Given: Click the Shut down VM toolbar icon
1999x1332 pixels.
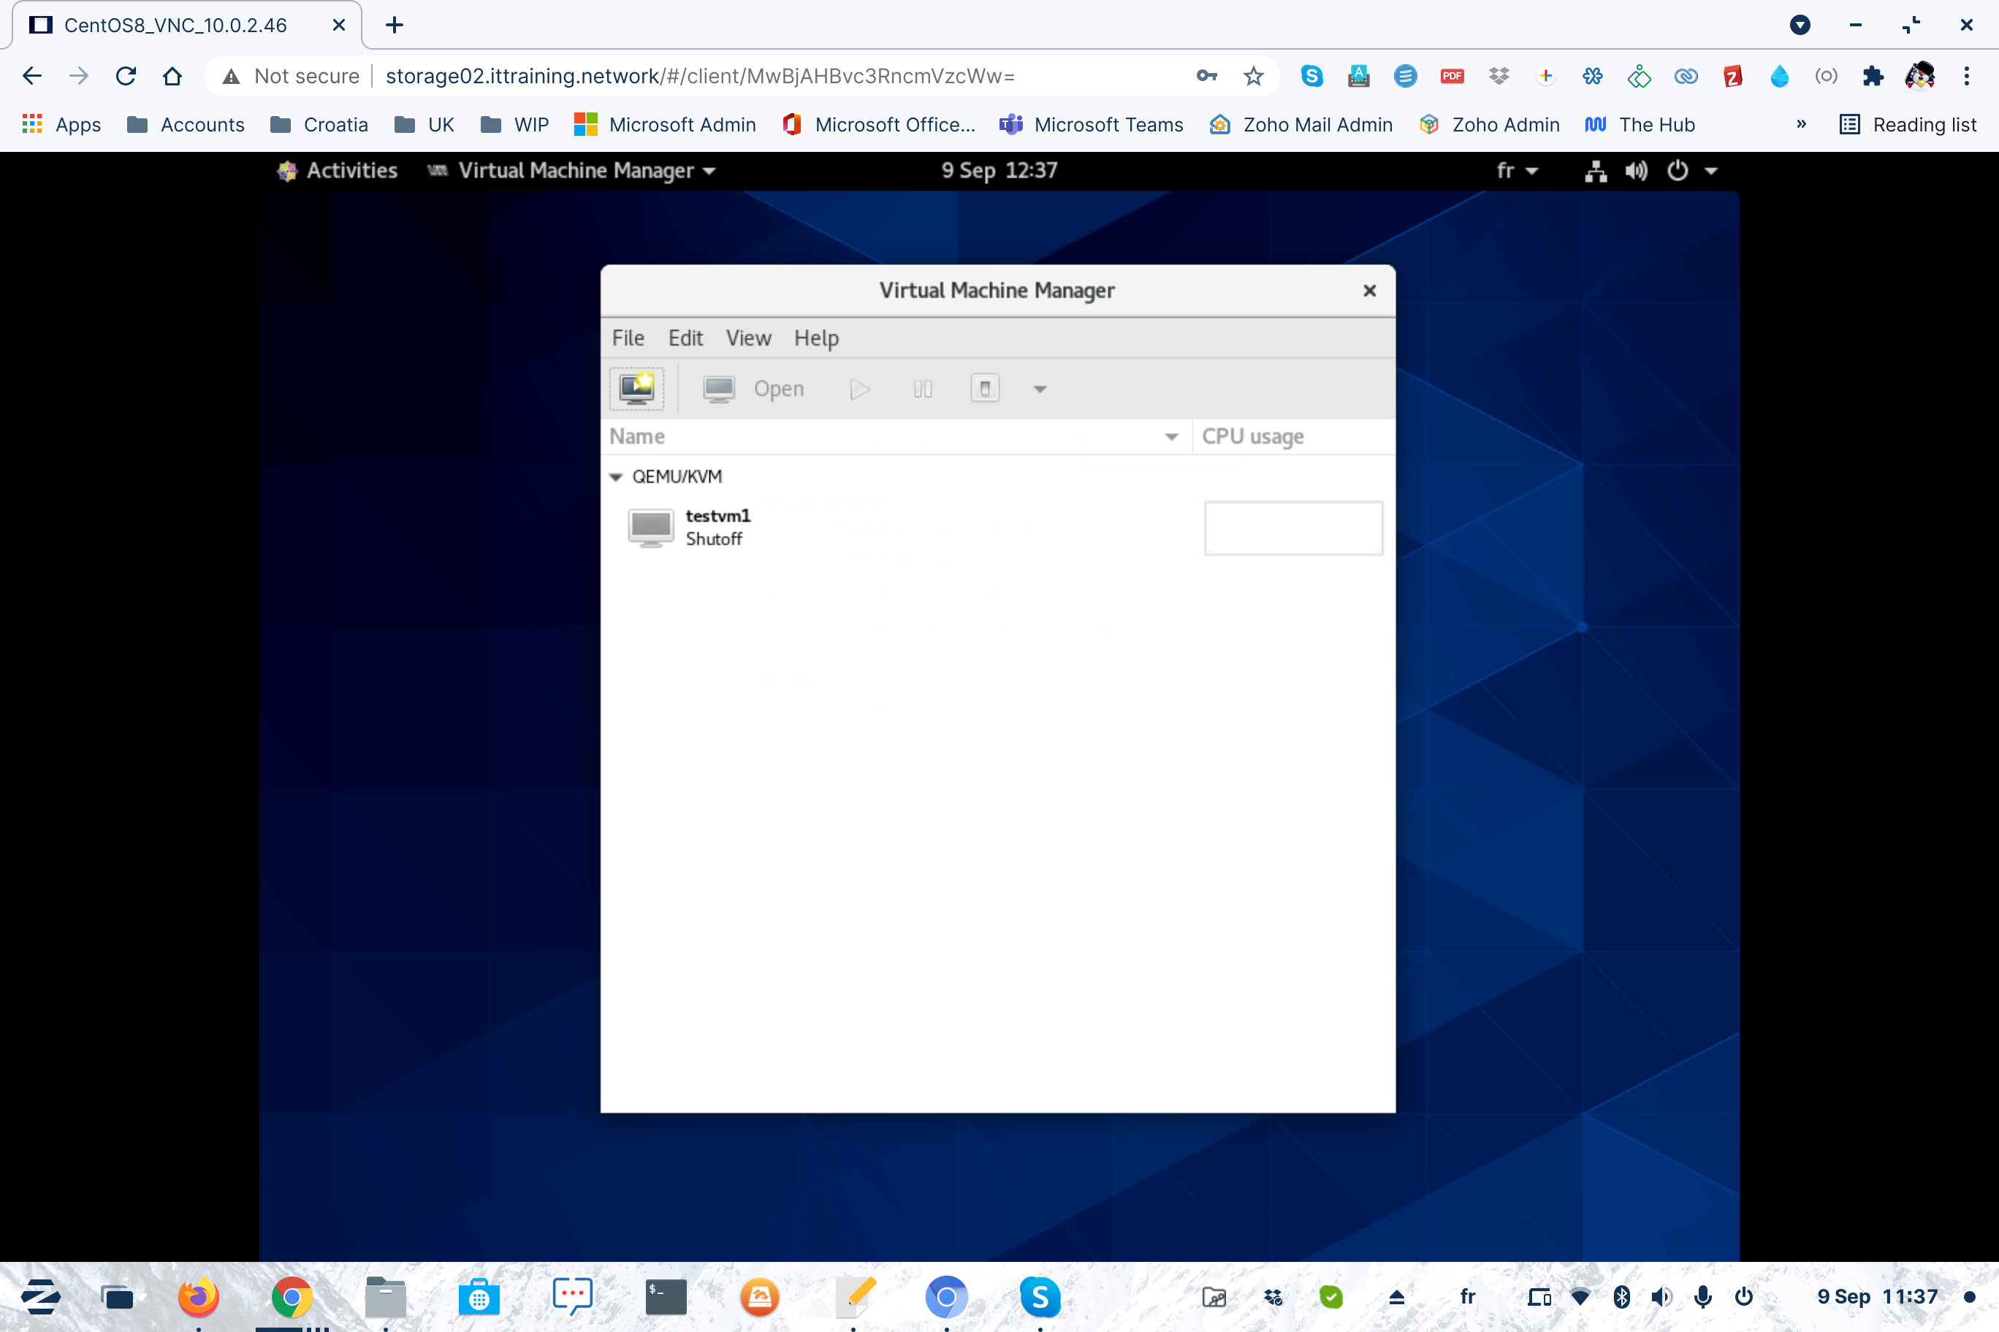Looking at the screenshot, I should click(x=985, y=389).
